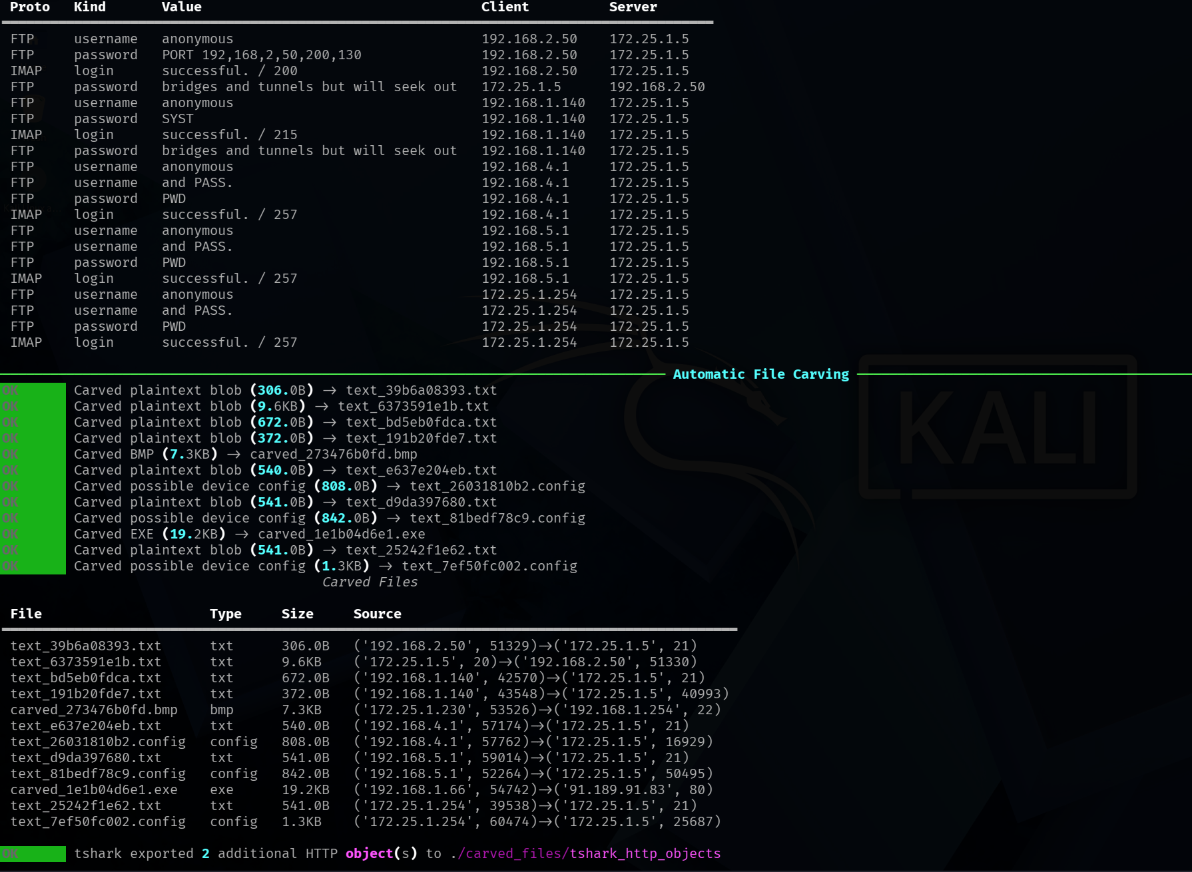The image size is (1192, 872).
Task: Click 'text_d9da397680.txt' in Carved Files table
Action: [x=86, y=758]
